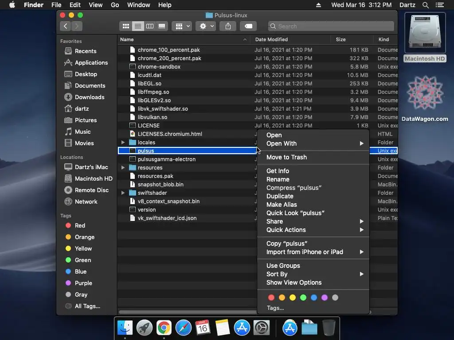Open the dartz home folder in sidebar
Viewport: 454px width, 340px height.
pos(76,109)
